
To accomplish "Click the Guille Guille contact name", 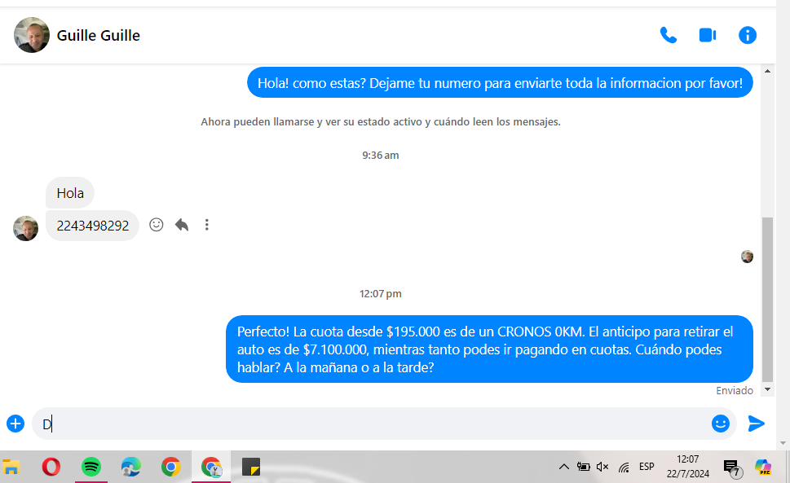I will [98, 36].
